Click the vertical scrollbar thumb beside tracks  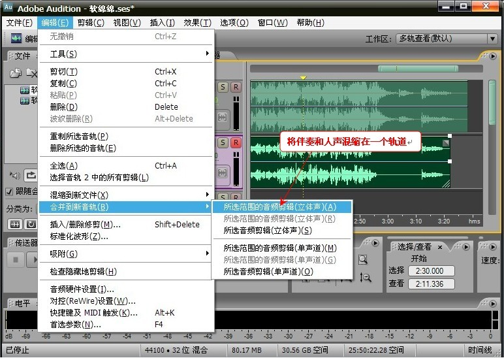coord(492,103)
